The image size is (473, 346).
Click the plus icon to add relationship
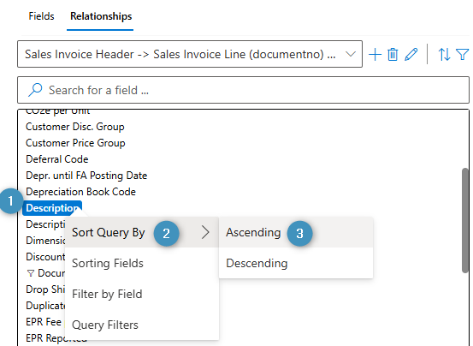pos(375,55)
